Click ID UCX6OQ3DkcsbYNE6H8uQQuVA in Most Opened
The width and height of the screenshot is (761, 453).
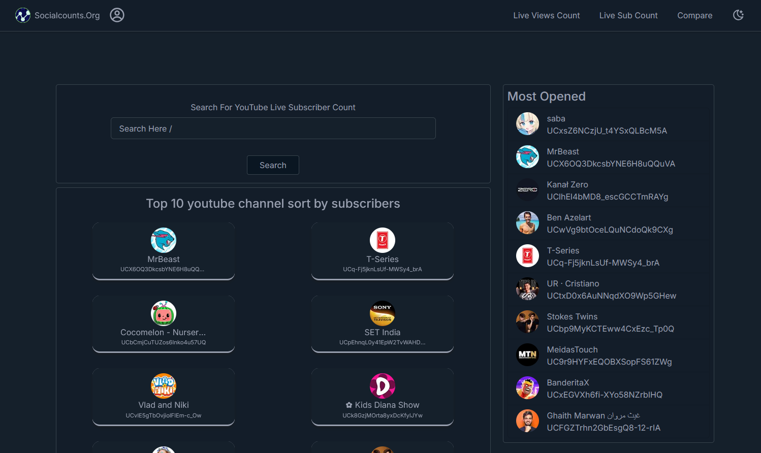(x=611, y=164)
